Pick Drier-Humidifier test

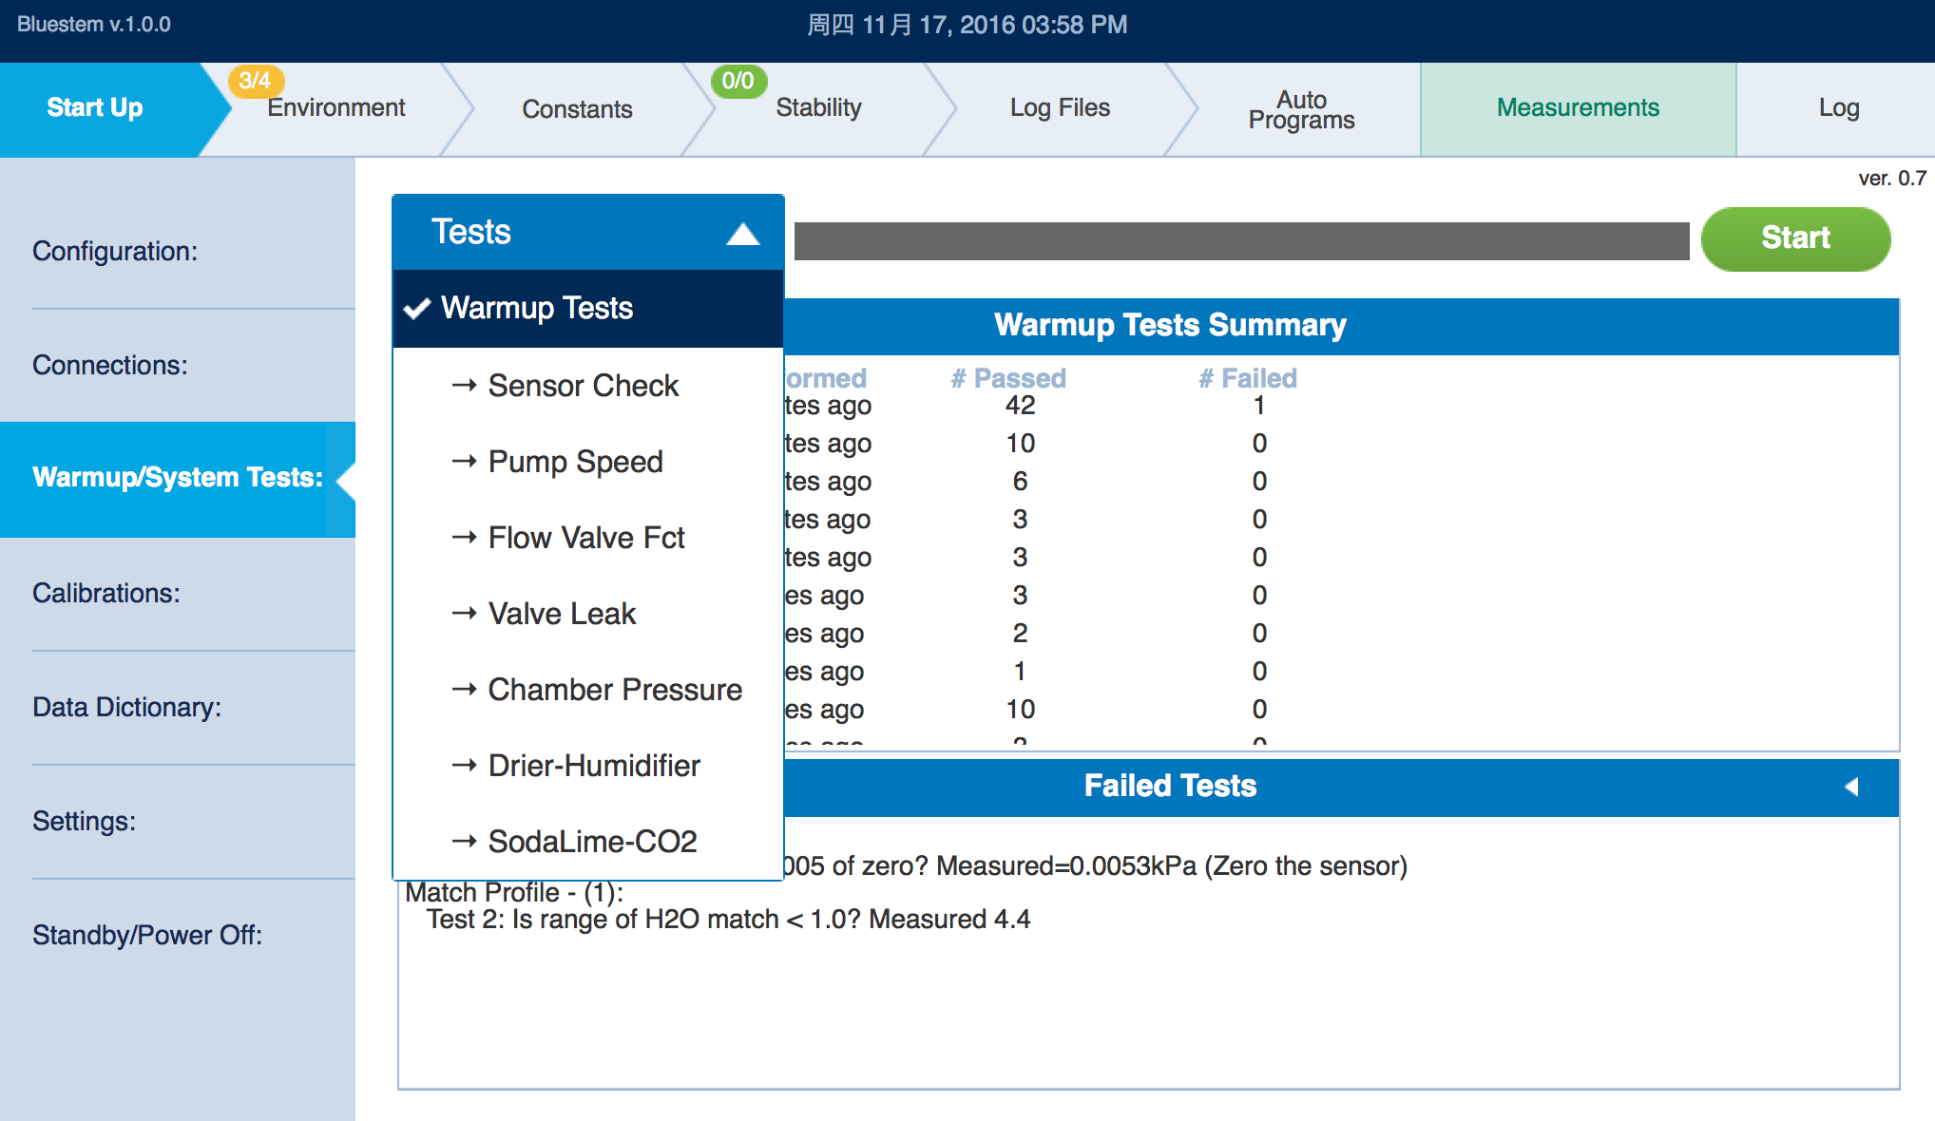pos(593,766)
